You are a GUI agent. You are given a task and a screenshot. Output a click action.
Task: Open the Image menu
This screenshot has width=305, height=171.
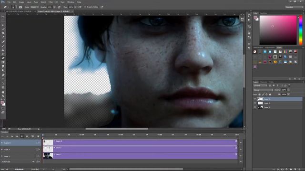(x=21, y=2)
